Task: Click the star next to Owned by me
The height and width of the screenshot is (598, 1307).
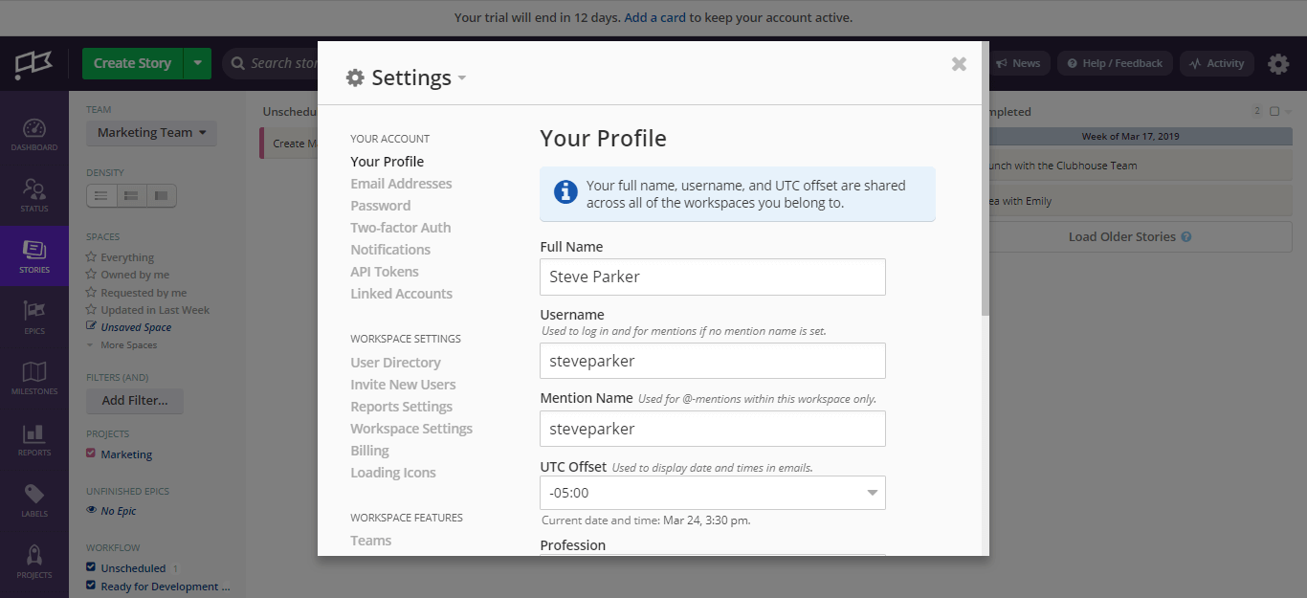Action: (92, 275)
